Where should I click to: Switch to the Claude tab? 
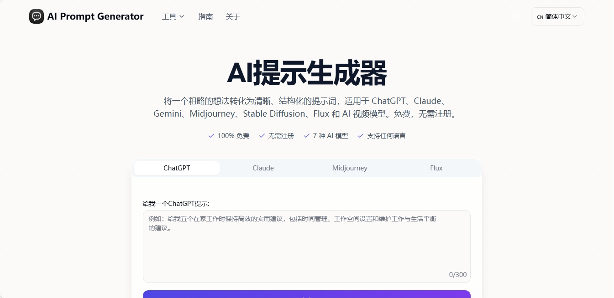(x=263, y=168)
